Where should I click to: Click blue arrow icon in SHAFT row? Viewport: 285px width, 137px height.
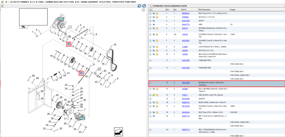point(154,21)
